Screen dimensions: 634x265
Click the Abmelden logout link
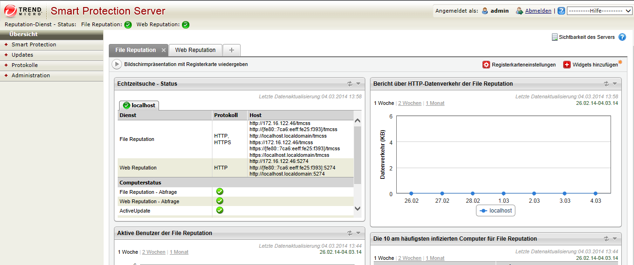(538, 11)
